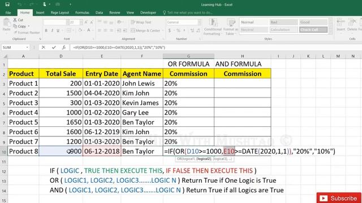Click the Comma Style icon
This screenshot has width=362, height=203.
(x=184, y=30)
